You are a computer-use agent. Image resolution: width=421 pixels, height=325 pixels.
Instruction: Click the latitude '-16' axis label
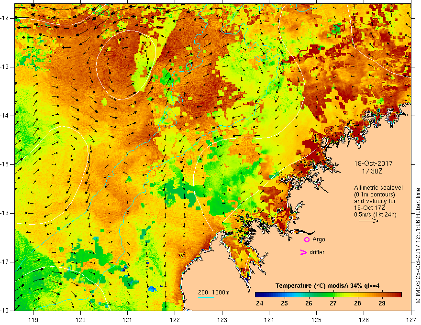(5, 213)
